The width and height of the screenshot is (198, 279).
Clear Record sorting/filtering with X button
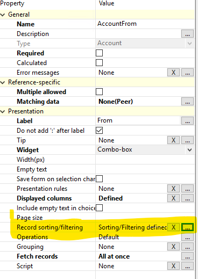[173, 227]
